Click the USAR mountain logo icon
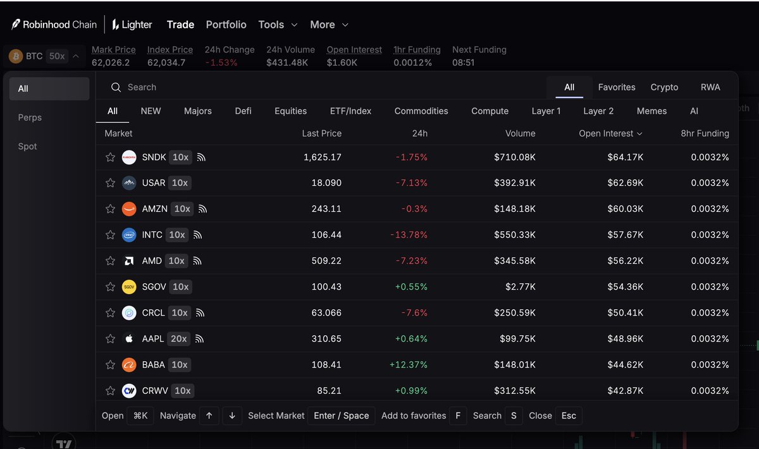Viewport: 759px width, 449px height. (x=129, y=183)
